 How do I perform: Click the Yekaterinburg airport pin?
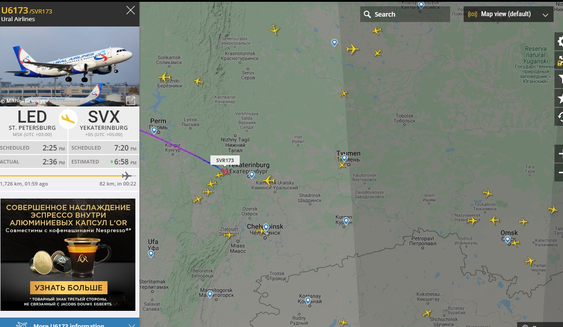(x=252, y=175)
